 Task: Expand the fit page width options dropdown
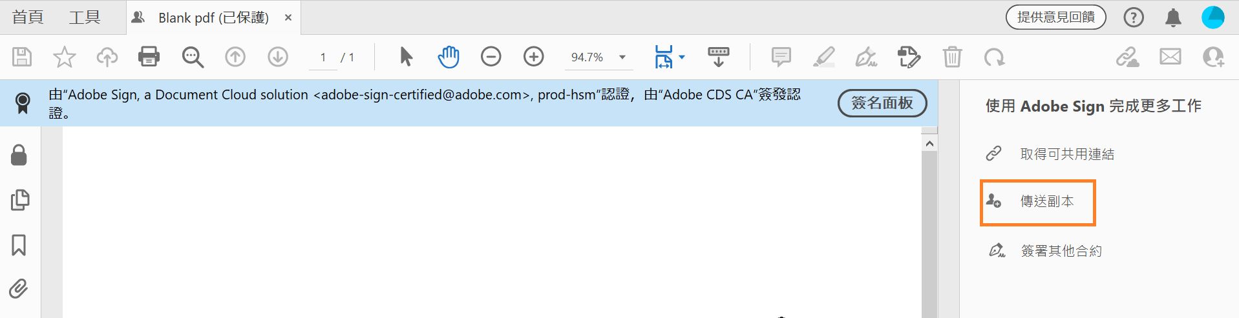point(682,57)
